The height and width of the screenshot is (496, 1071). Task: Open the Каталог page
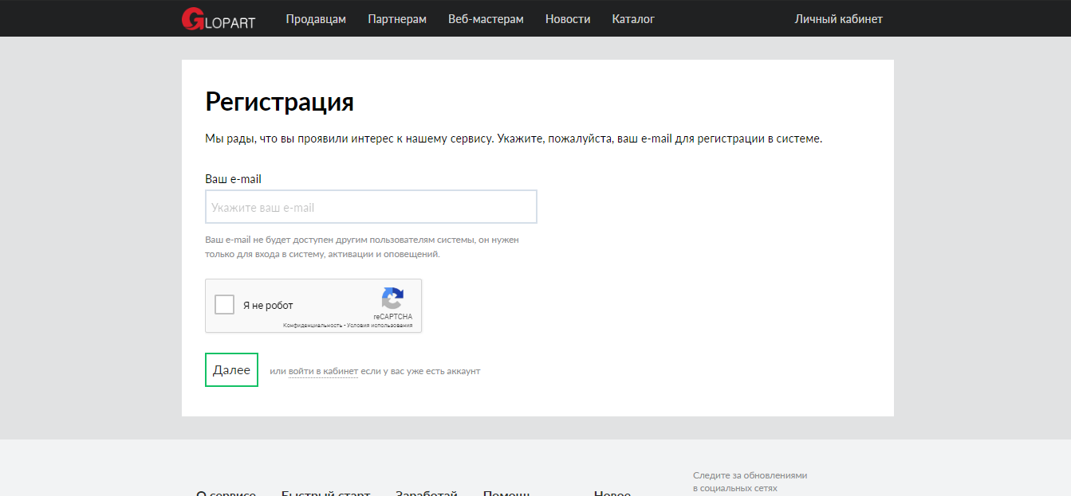[633, 19]
